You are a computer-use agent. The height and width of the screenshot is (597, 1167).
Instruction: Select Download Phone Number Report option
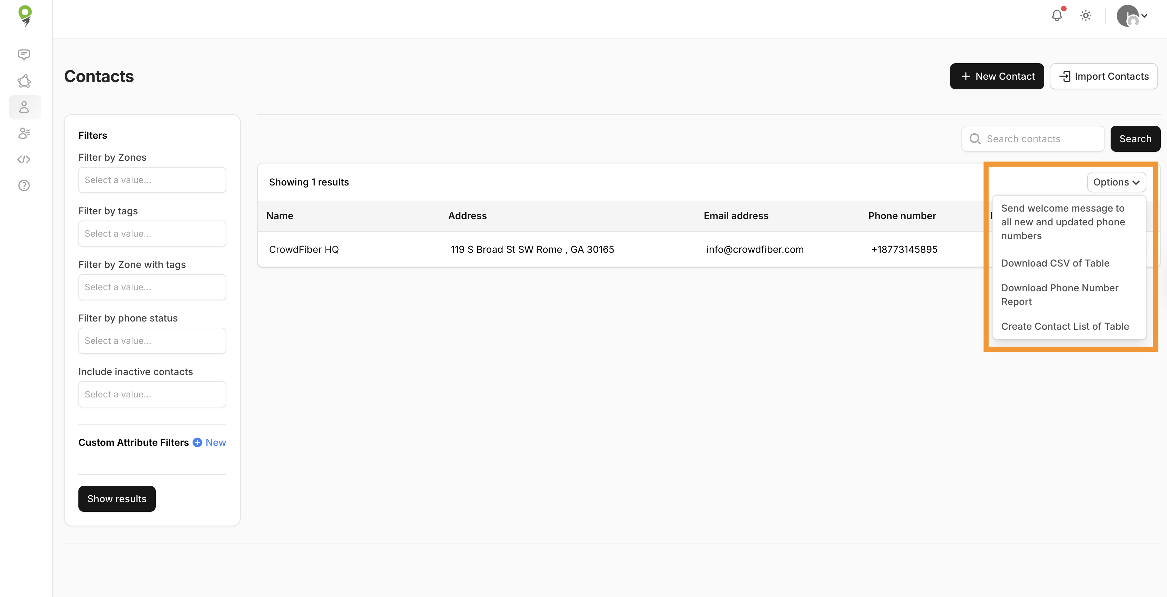coord(1059,295)
